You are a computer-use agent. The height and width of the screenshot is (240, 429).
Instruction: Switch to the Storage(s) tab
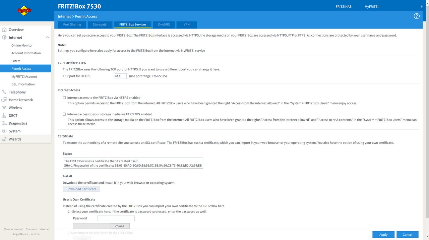click(x=100, y=24)
